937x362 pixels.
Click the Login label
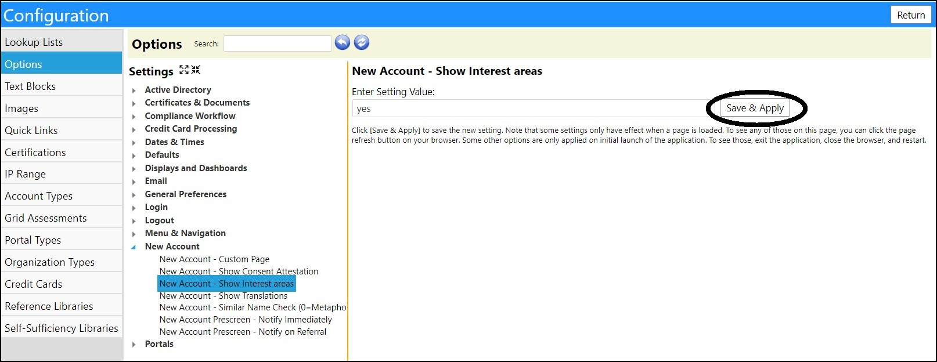pos(156,207)
